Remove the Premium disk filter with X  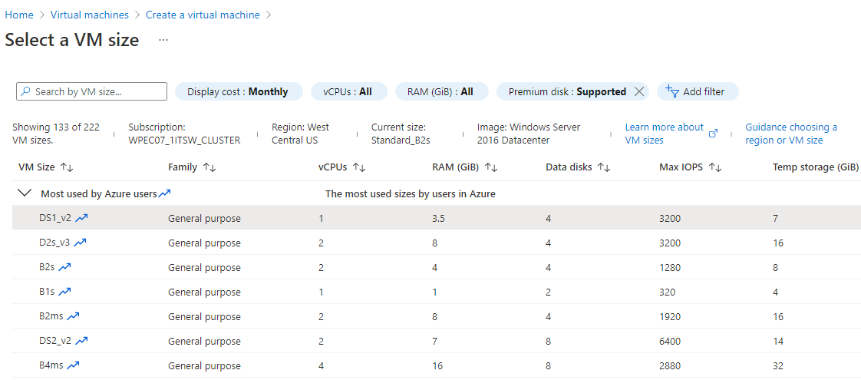click(638, 91)
